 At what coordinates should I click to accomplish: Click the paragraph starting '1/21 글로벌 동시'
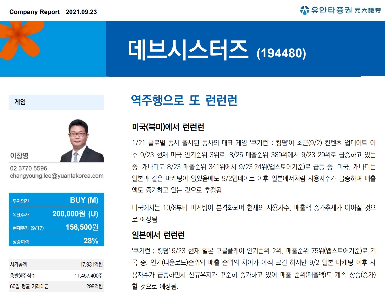(254, 166)
